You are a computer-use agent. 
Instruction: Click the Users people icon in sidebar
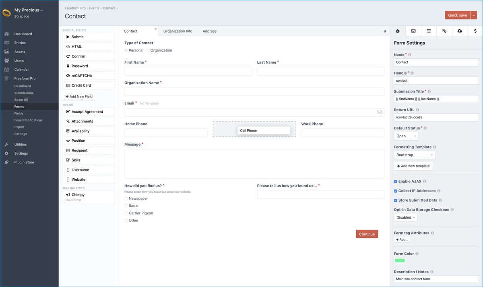click(7, 60)
